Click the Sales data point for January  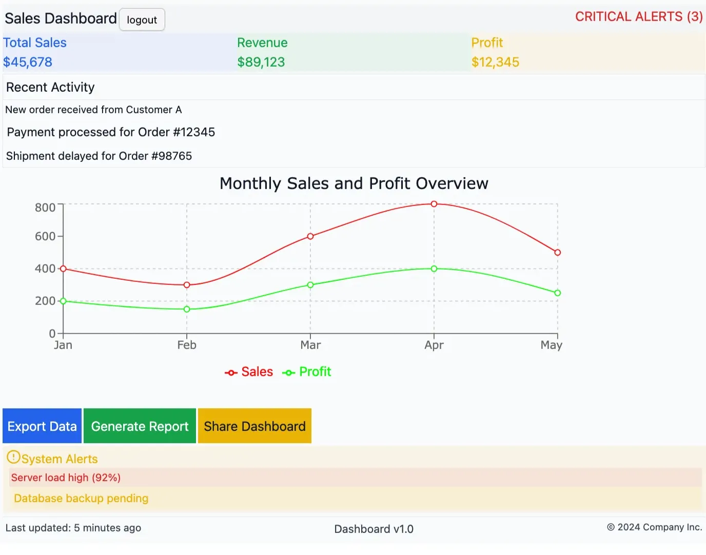pos(63,269)
